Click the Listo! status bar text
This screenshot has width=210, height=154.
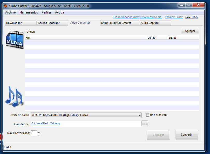point(8,147)
